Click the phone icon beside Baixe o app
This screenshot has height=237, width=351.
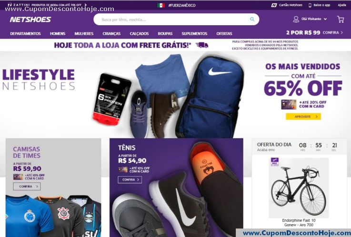coord(310,5)
